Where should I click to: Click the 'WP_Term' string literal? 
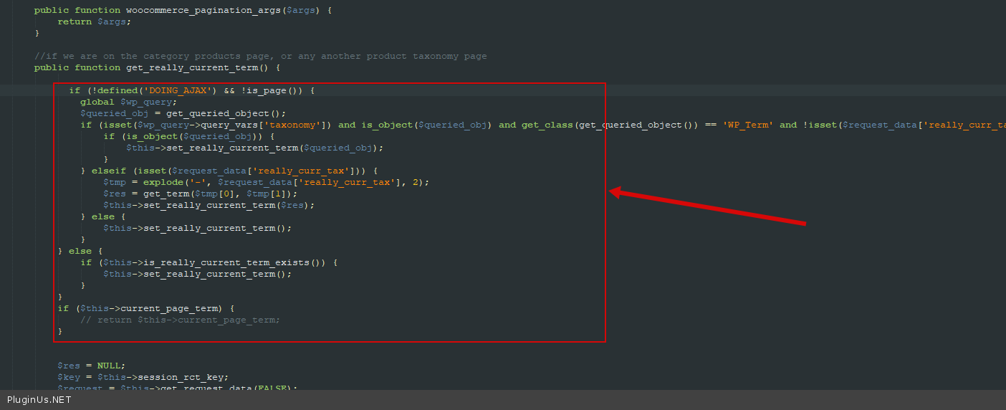(x=747, y=125)
